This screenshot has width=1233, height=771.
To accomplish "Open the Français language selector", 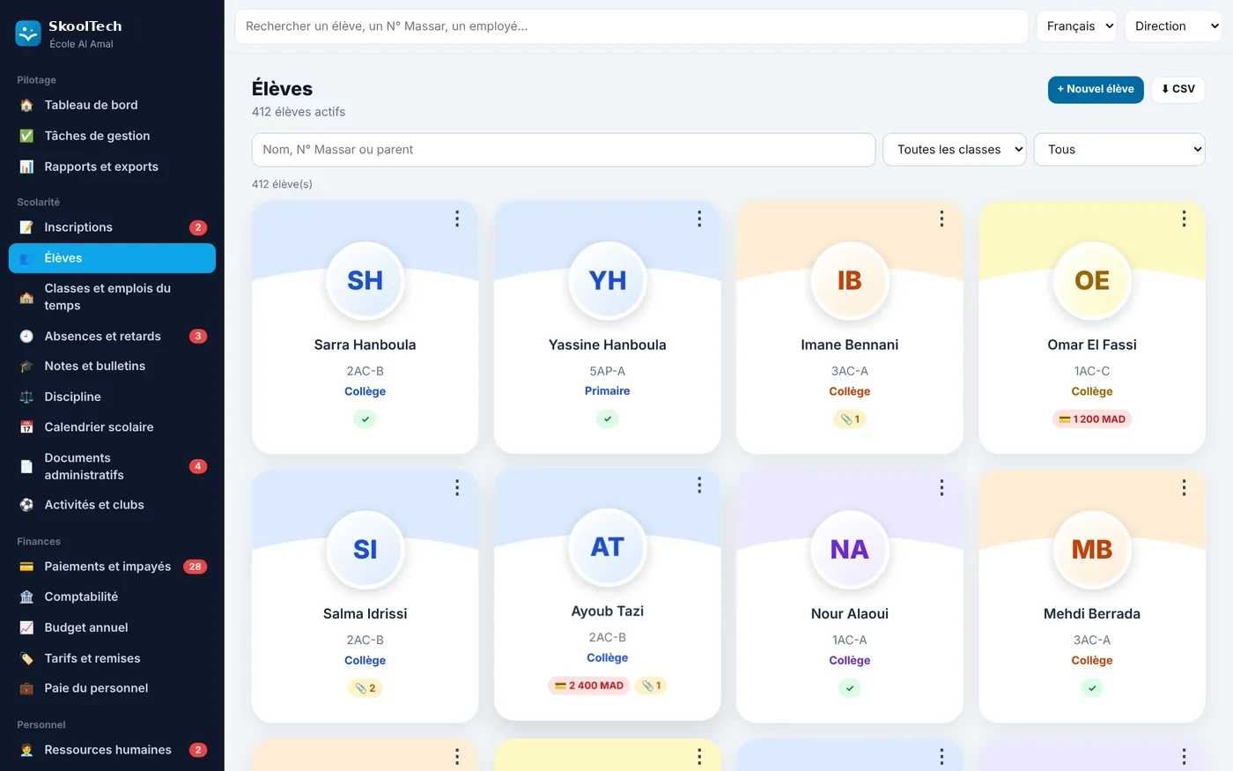I will point(1077,26).
